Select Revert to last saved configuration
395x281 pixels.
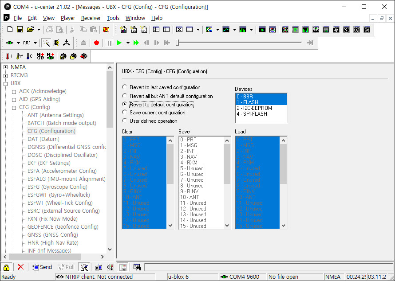pyautogui.click(x=162, y=87)
